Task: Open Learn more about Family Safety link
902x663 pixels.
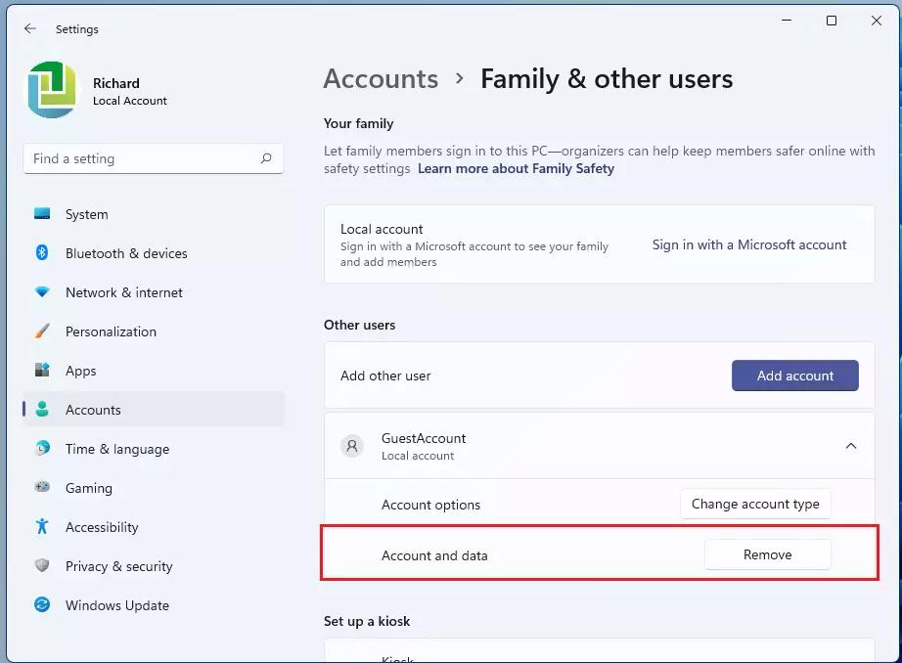Action: tap(516, 168)
